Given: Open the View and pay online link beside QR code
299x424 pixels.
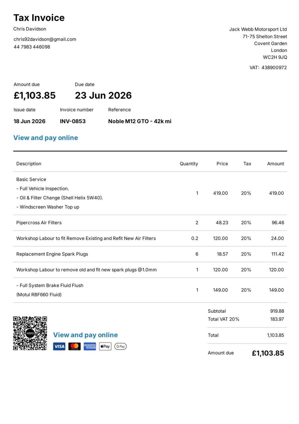Looking at the screenshot, I should tap(85, 335).
